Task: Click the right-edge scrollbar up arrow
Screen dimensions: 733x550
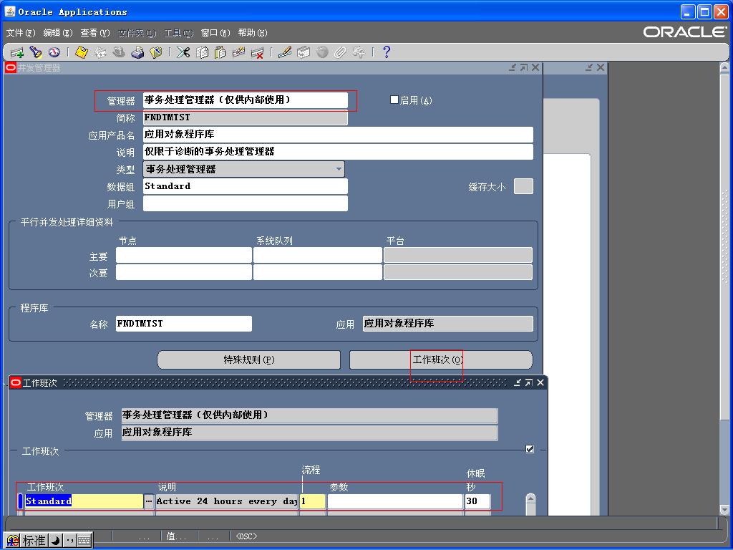Action: (724, 68)
